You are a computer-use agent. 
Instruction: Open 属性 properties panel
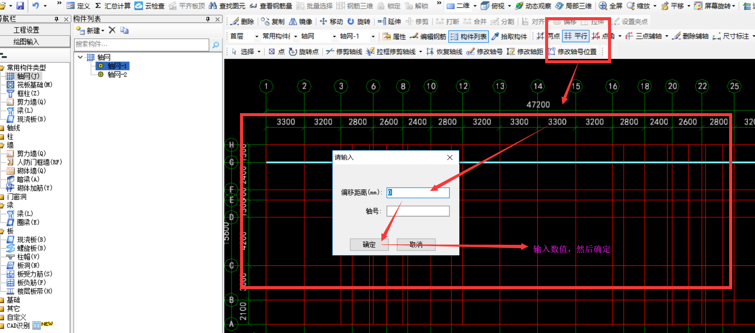[394, 37]
